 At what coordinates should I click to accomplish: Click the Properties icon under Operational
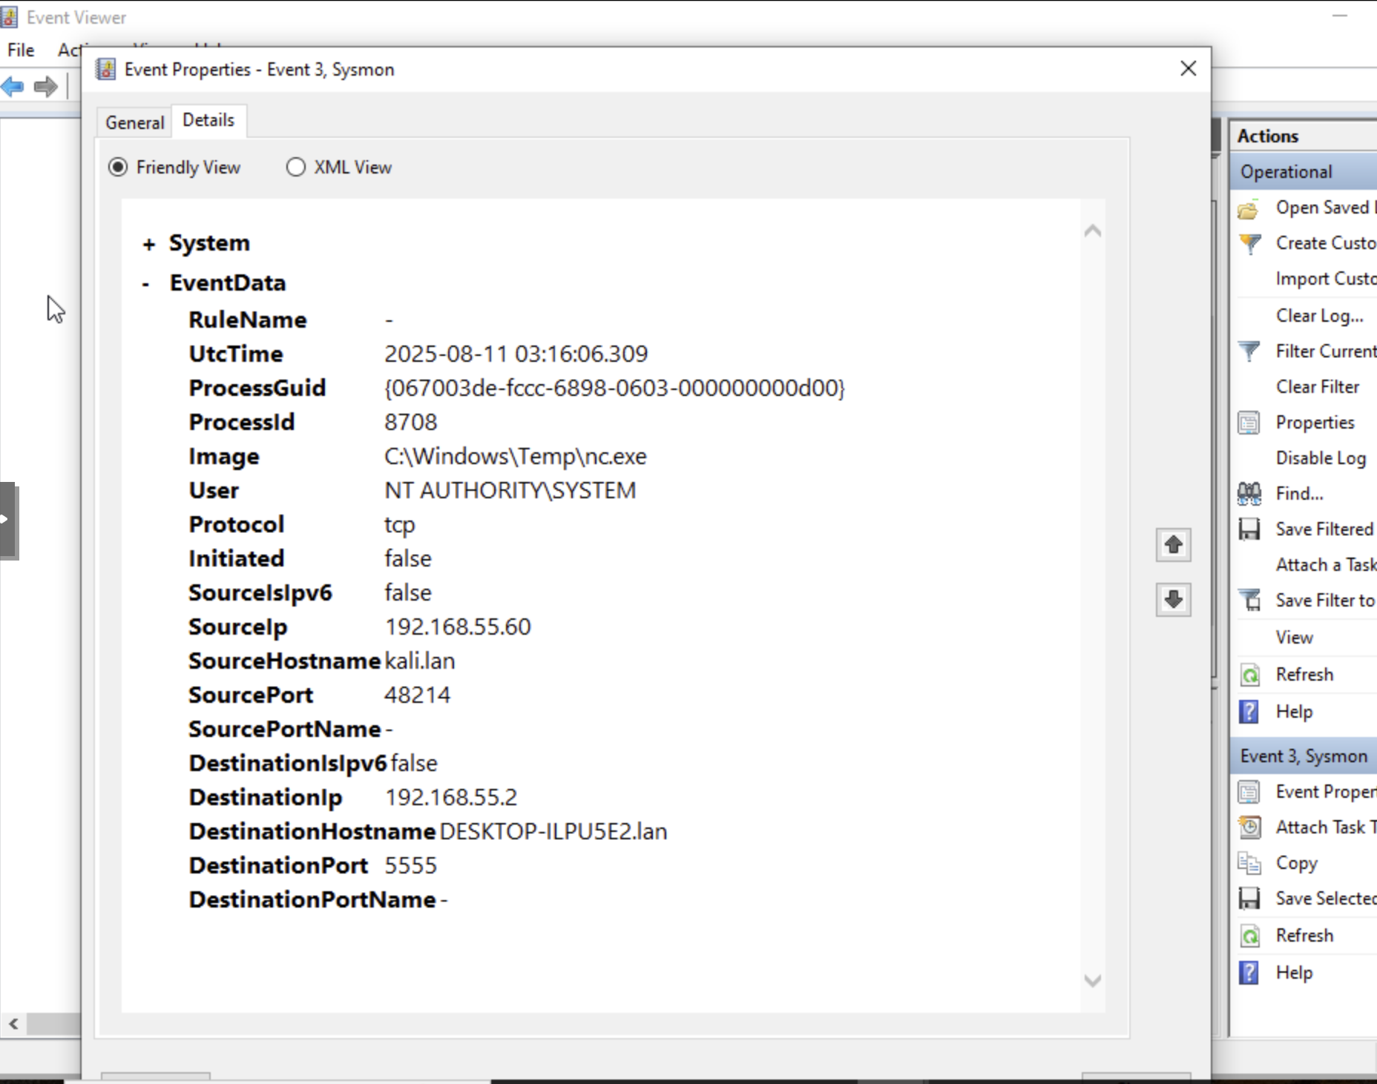point(1249,423)
